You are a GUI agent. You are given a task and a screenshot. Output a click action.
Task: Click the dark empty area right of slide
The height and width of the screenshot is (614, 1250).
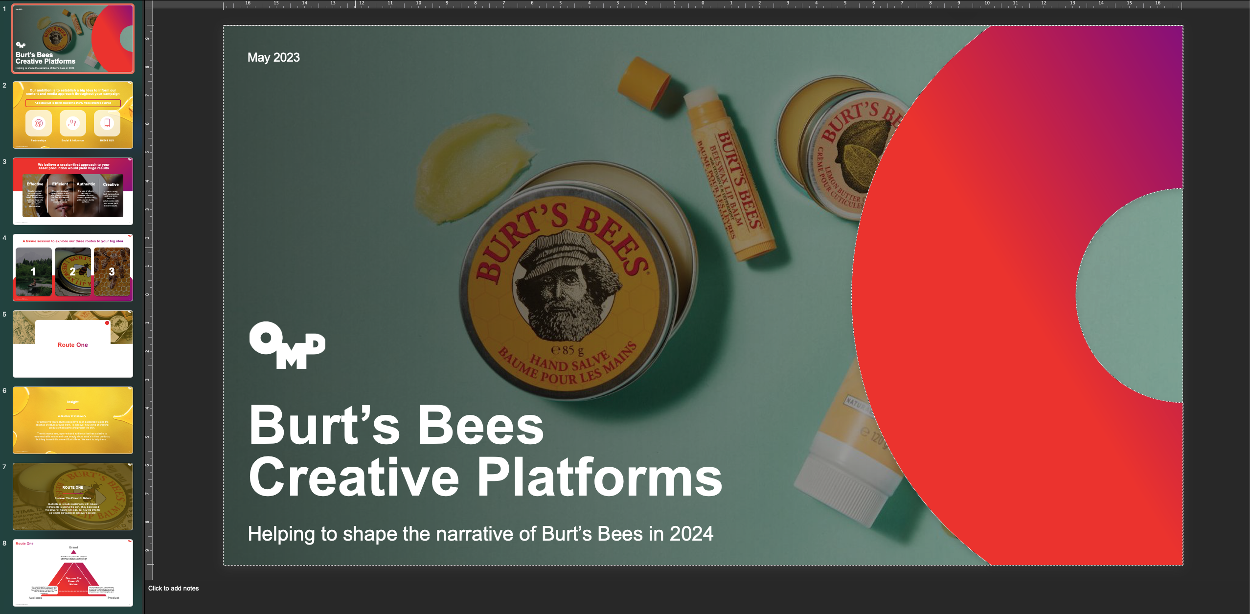pos(1216,294)
